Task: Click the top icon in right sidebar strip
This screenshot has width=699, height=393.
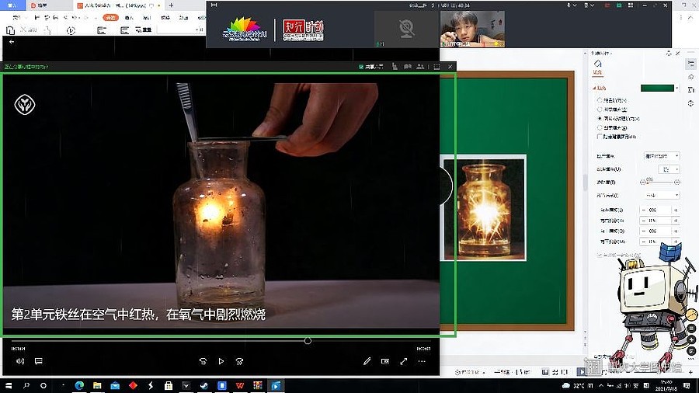Action: 691,64
